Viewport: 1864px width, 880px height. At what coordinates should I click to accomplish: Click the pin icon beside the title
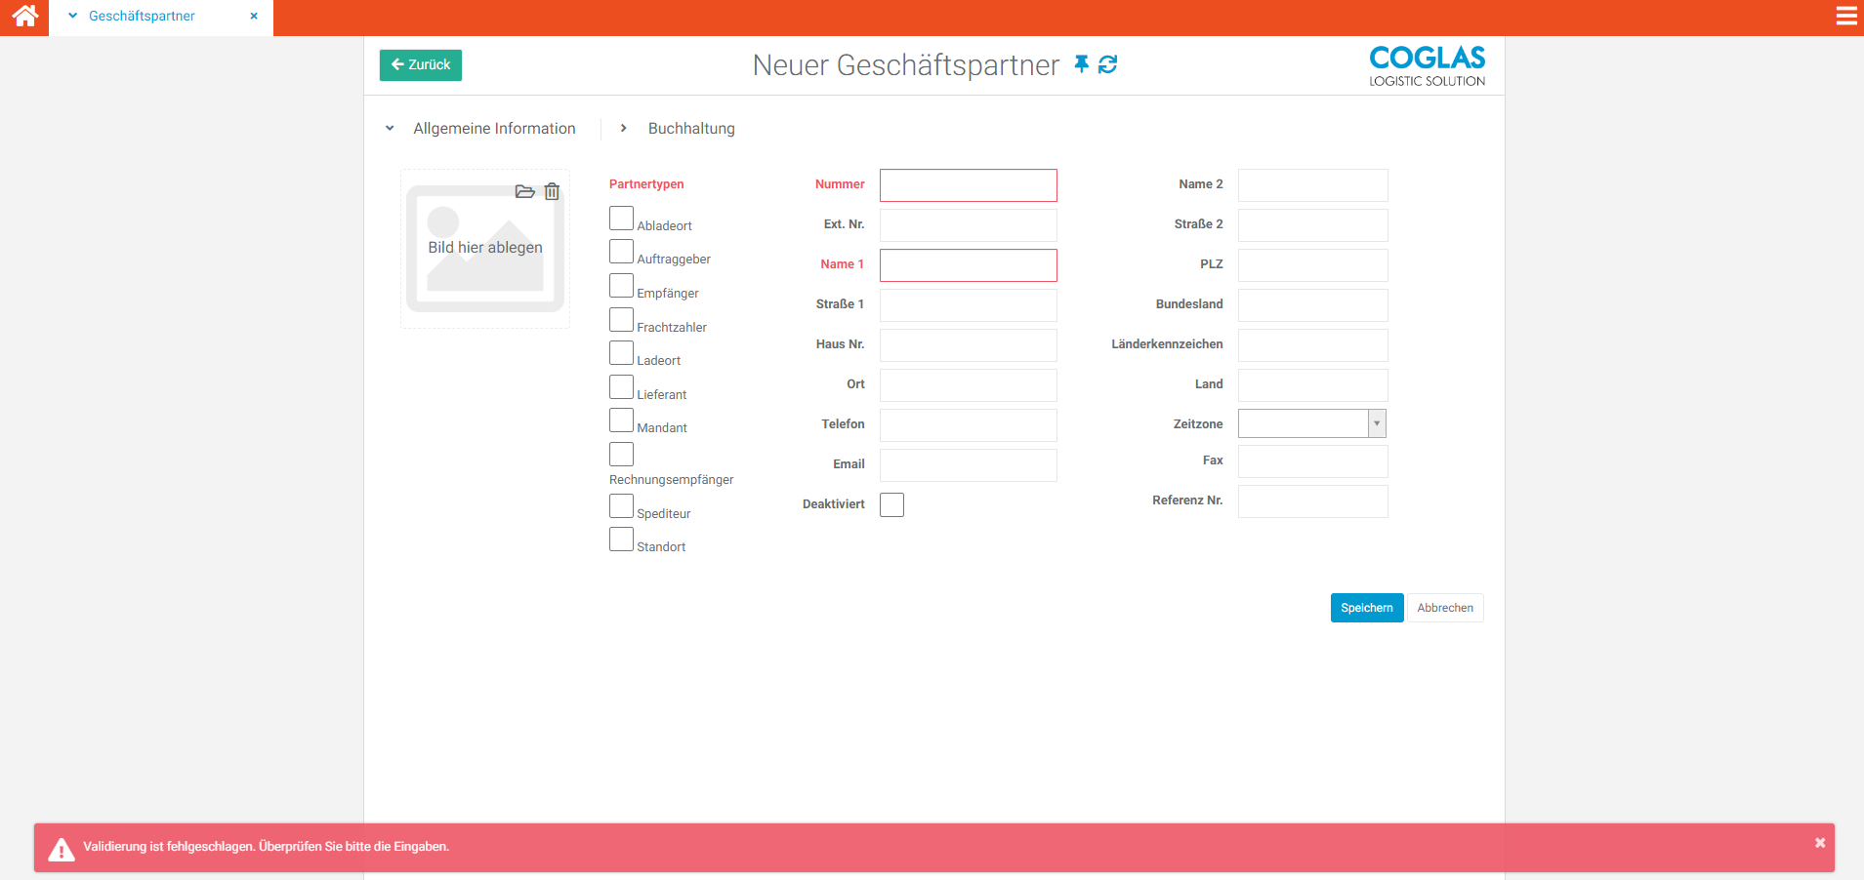(1081, 64)
